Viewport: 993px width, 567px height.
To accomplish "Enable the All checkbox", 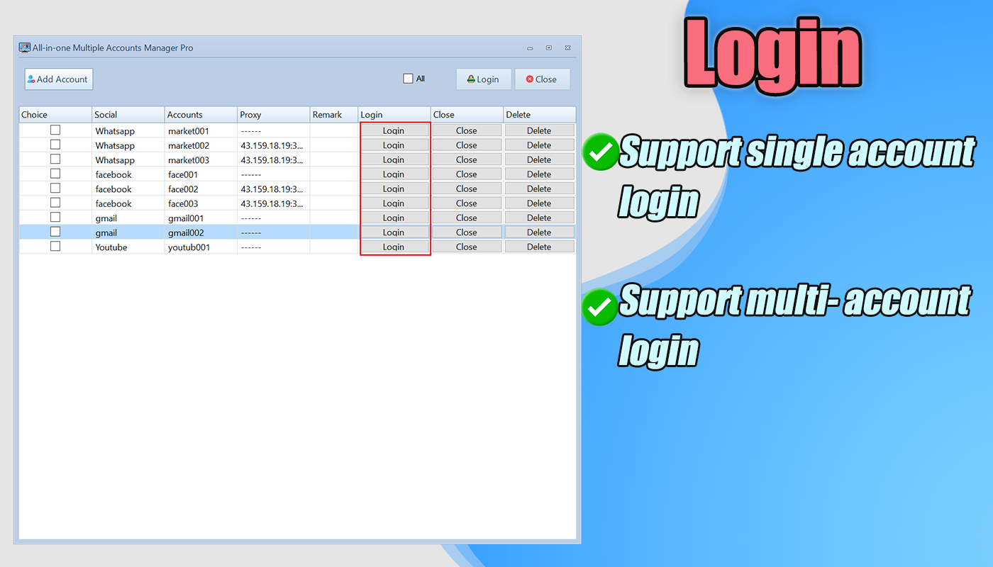I will coord(408,78).
